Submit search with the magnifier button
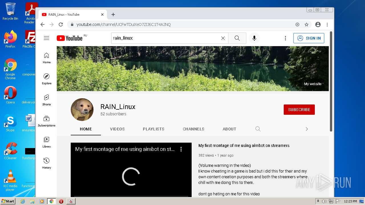 [237, 38]
